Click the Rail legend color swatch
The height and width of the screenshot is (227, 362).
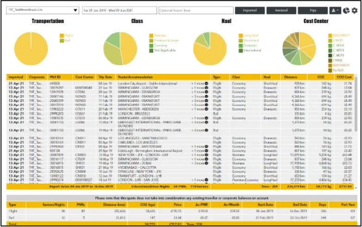click(62, 41)
